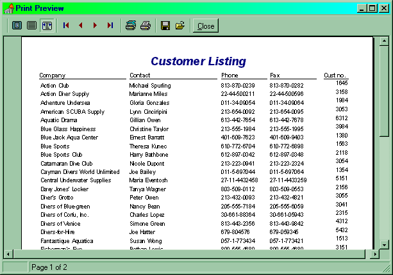Load report with open folder icon
The height and width of the screenshot is (275, 393).
[180, 26]
